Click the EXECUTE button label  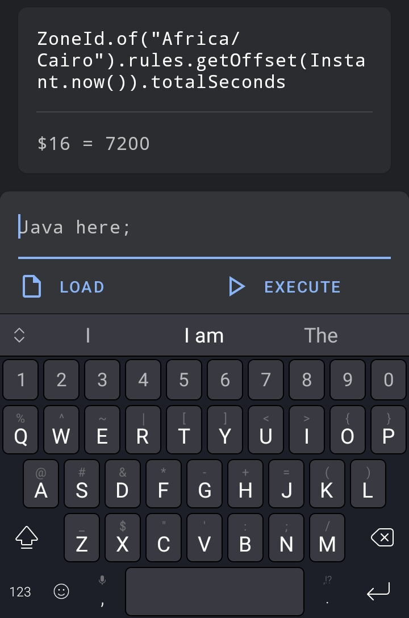point(302,287)
